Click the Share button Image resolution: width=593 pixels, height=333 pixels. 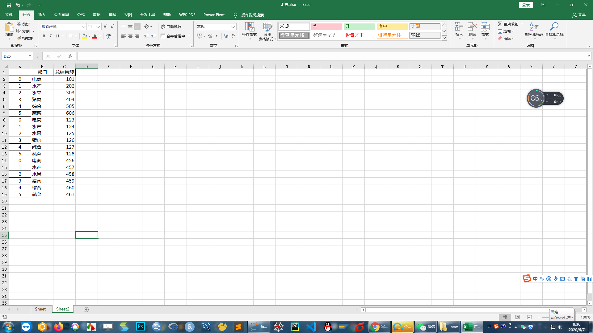pos(579,15)
